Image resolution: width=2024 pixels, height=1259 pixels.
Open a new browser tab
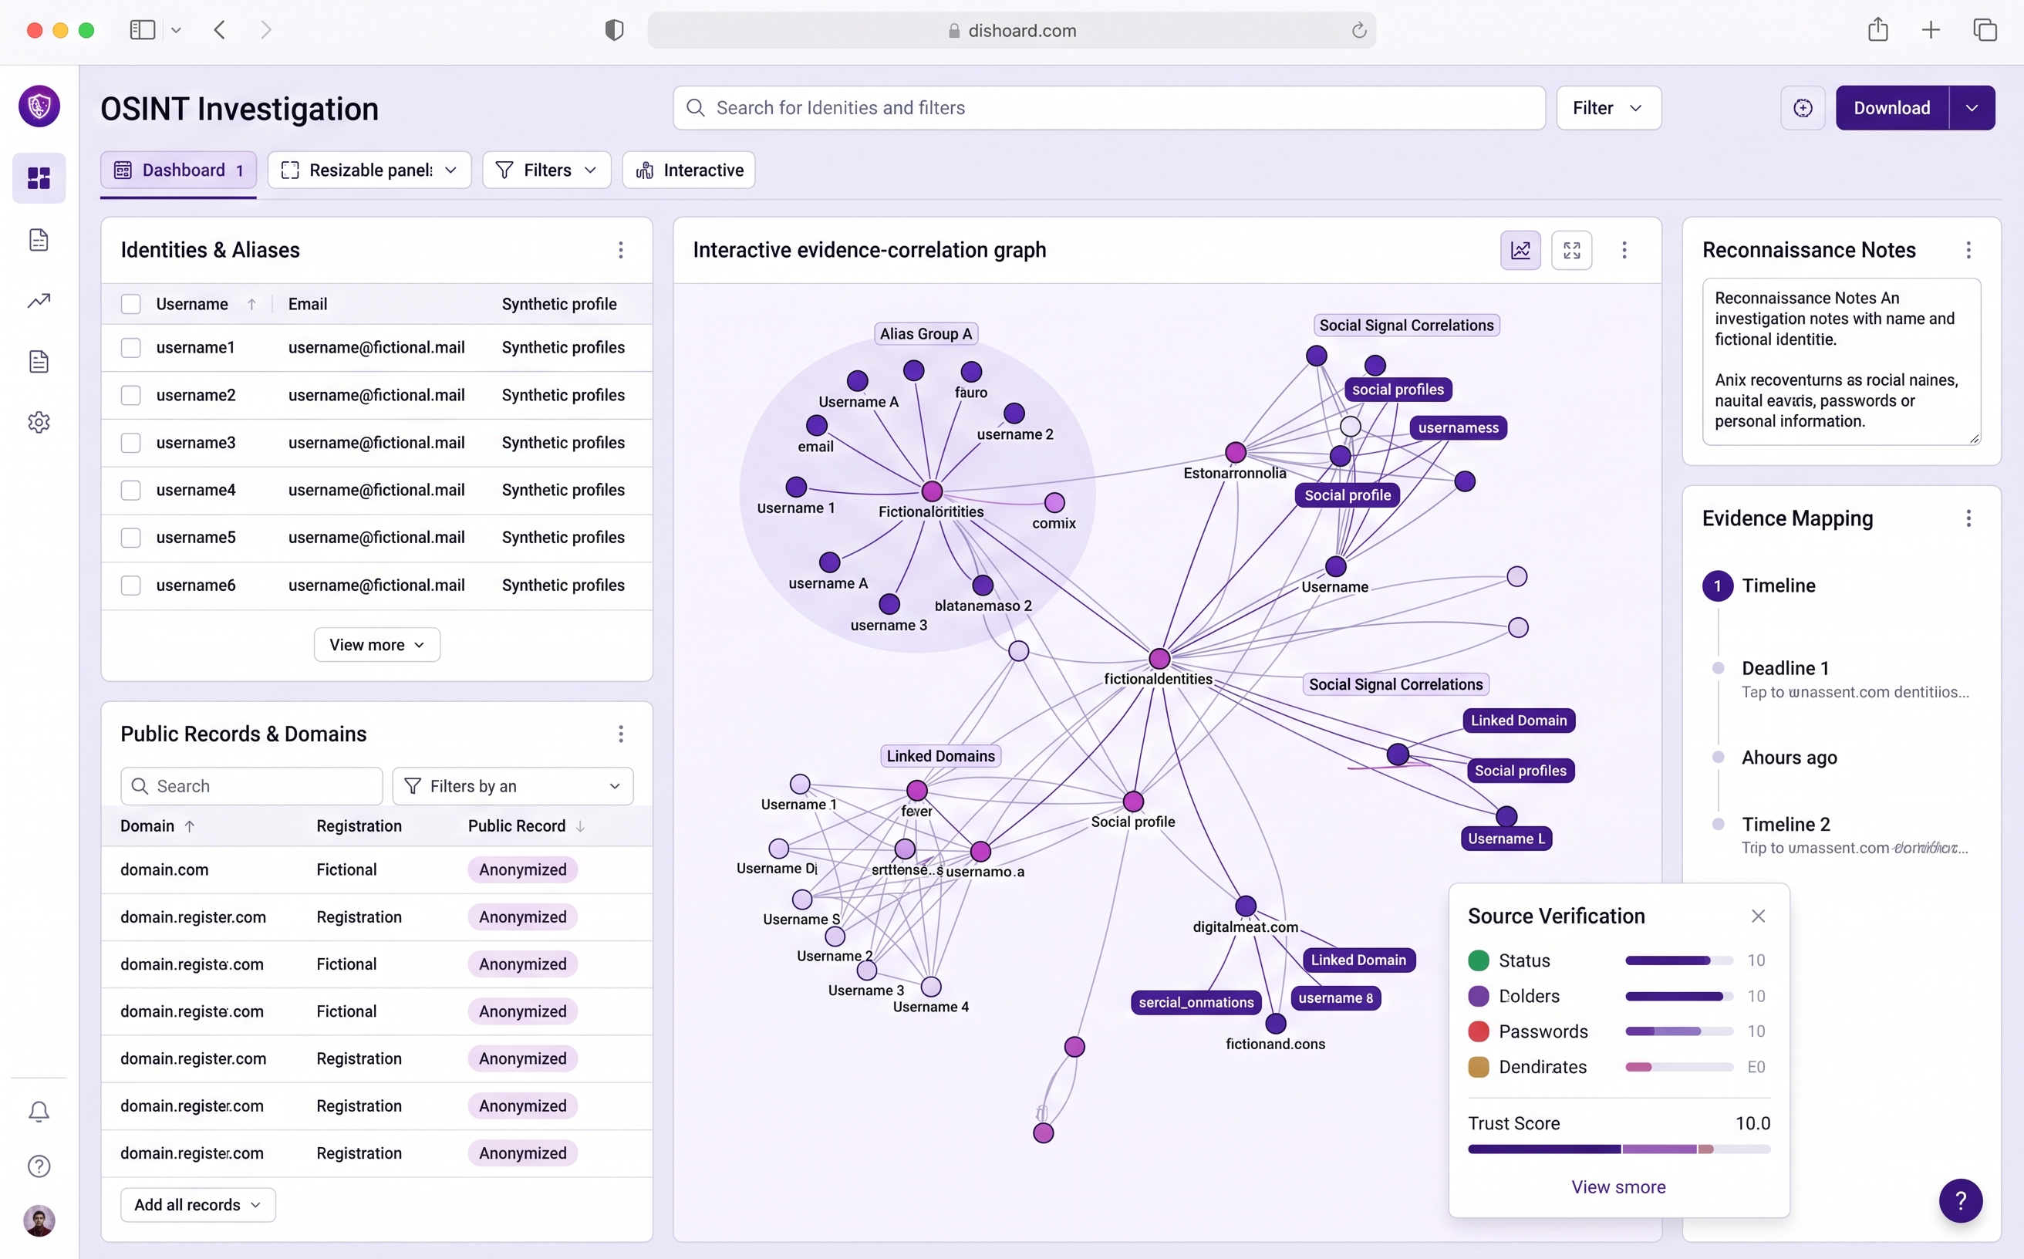[1931, 30]
